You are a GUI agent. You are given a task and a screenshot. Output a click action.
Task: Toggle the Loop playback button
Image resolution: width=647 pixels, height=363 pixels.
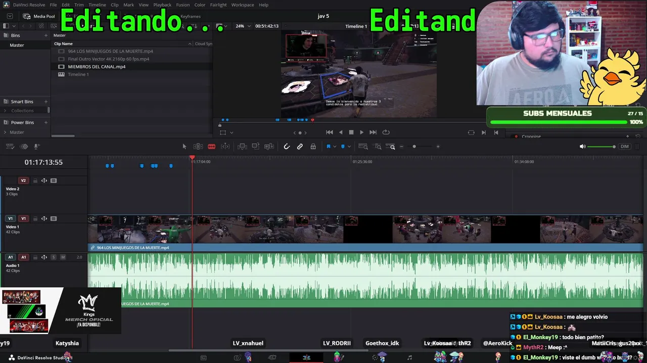click(386, 133)
